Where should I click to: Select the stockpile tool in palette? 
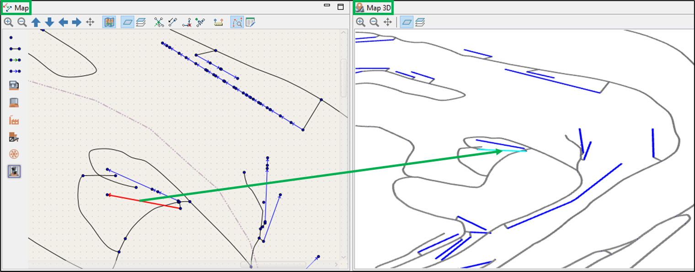[x=14, y=102]
